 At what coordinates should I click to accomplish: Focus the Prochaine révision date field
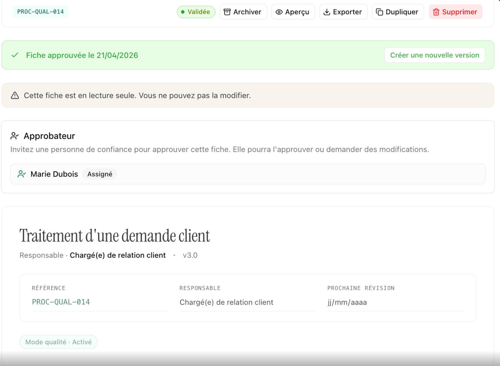[395, 302]
